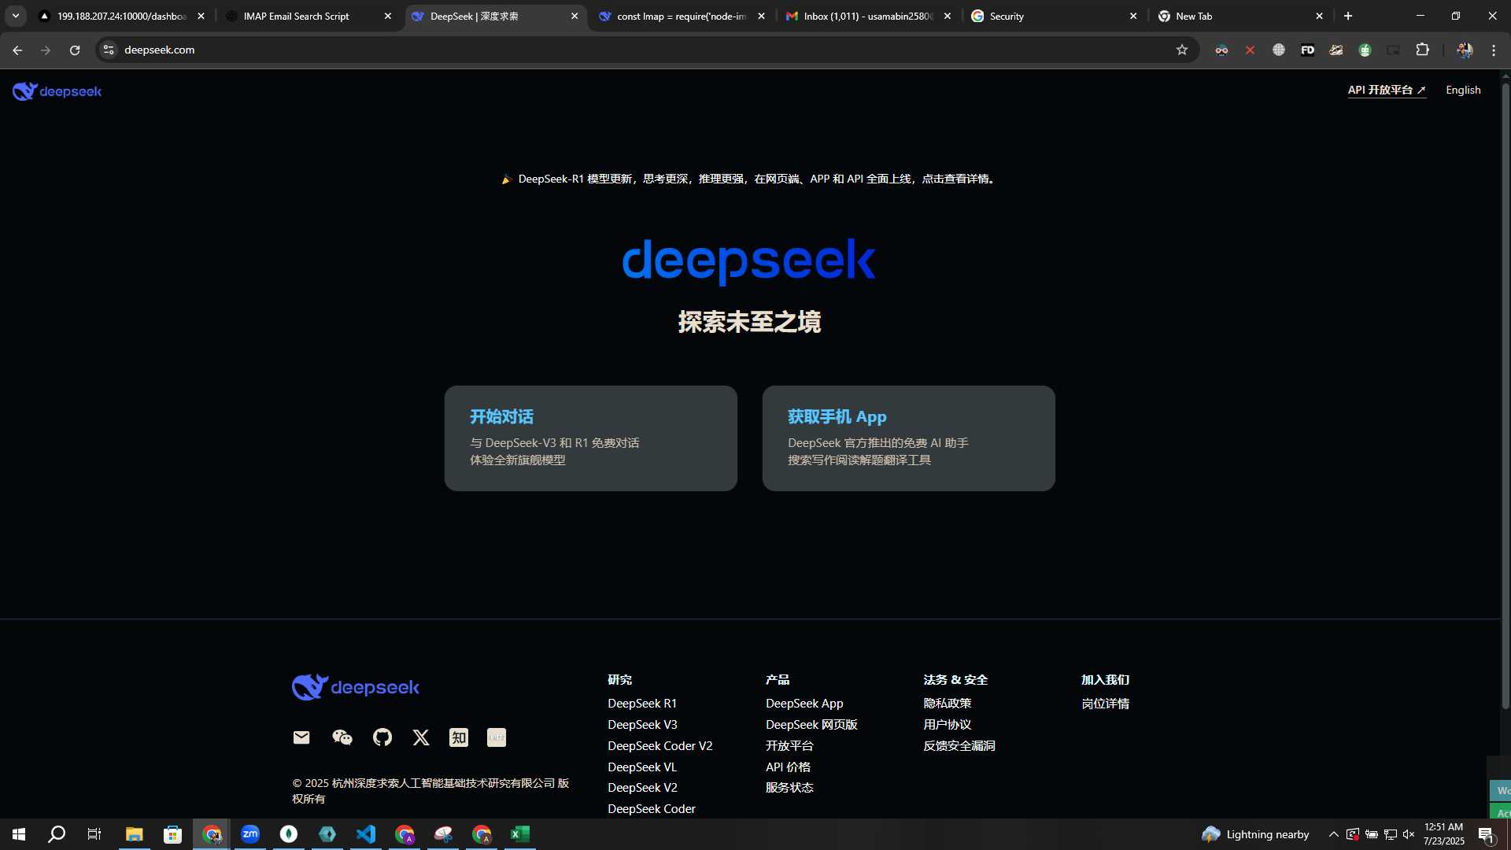Viewport: 1511px width, 850px height.
Task: Open Visual Studio Code from taskbar
Action: [366, 834]
